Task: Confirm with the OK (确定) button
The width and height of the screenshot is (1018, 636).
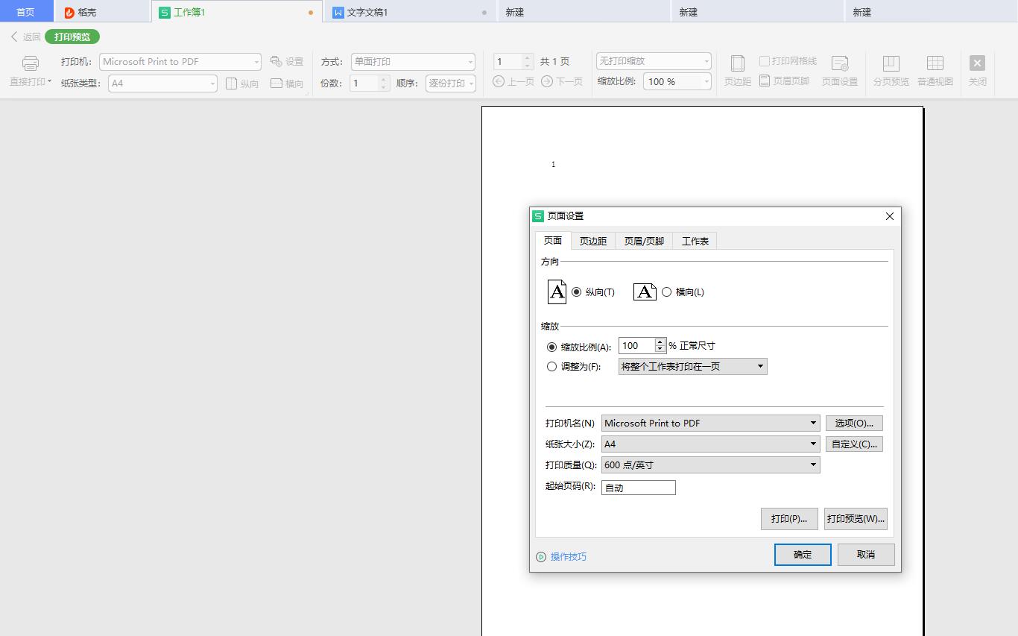Action: pos(803,554)
